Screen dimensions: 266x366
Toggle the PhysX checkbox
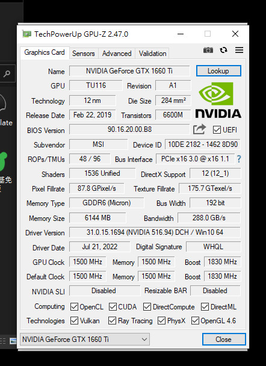[161, 321]
